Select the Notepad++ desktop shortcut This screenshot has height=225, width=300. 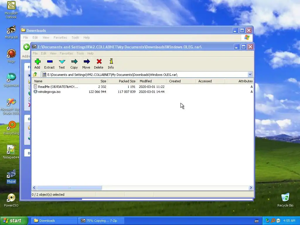coord(11,152)
